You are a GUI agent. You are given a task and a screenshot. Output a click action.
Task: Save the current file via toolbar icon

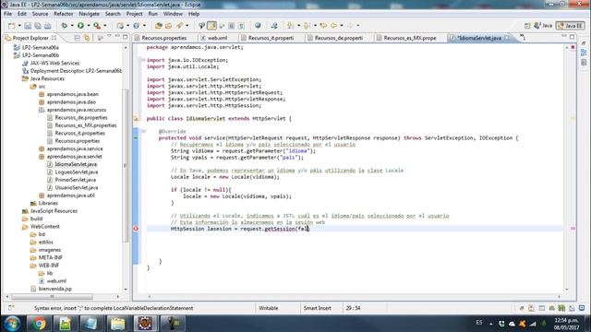28,26
